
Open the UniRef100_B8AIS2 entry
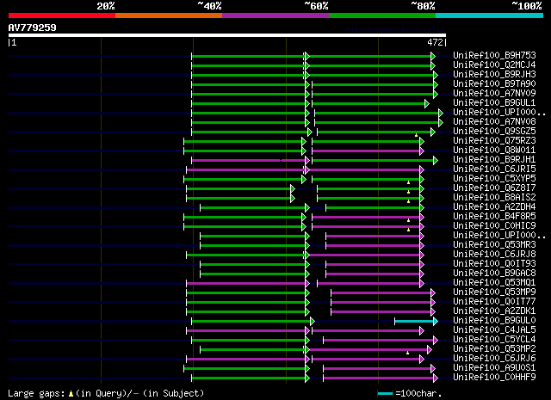pyautogui.click(x=494, y=198)
